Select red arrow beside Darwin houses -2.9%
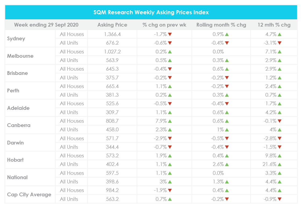The height and width of the screenshot is (210, 302). tap(170, 138)
